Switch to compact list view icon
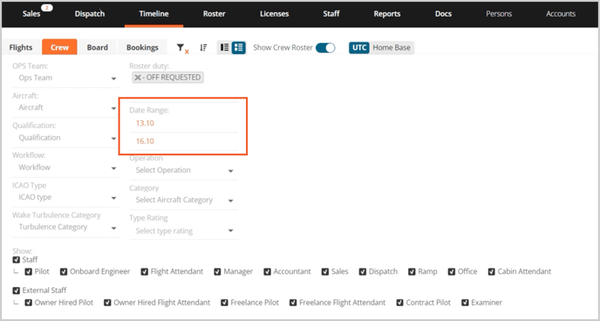 click(x=225, y=47)
